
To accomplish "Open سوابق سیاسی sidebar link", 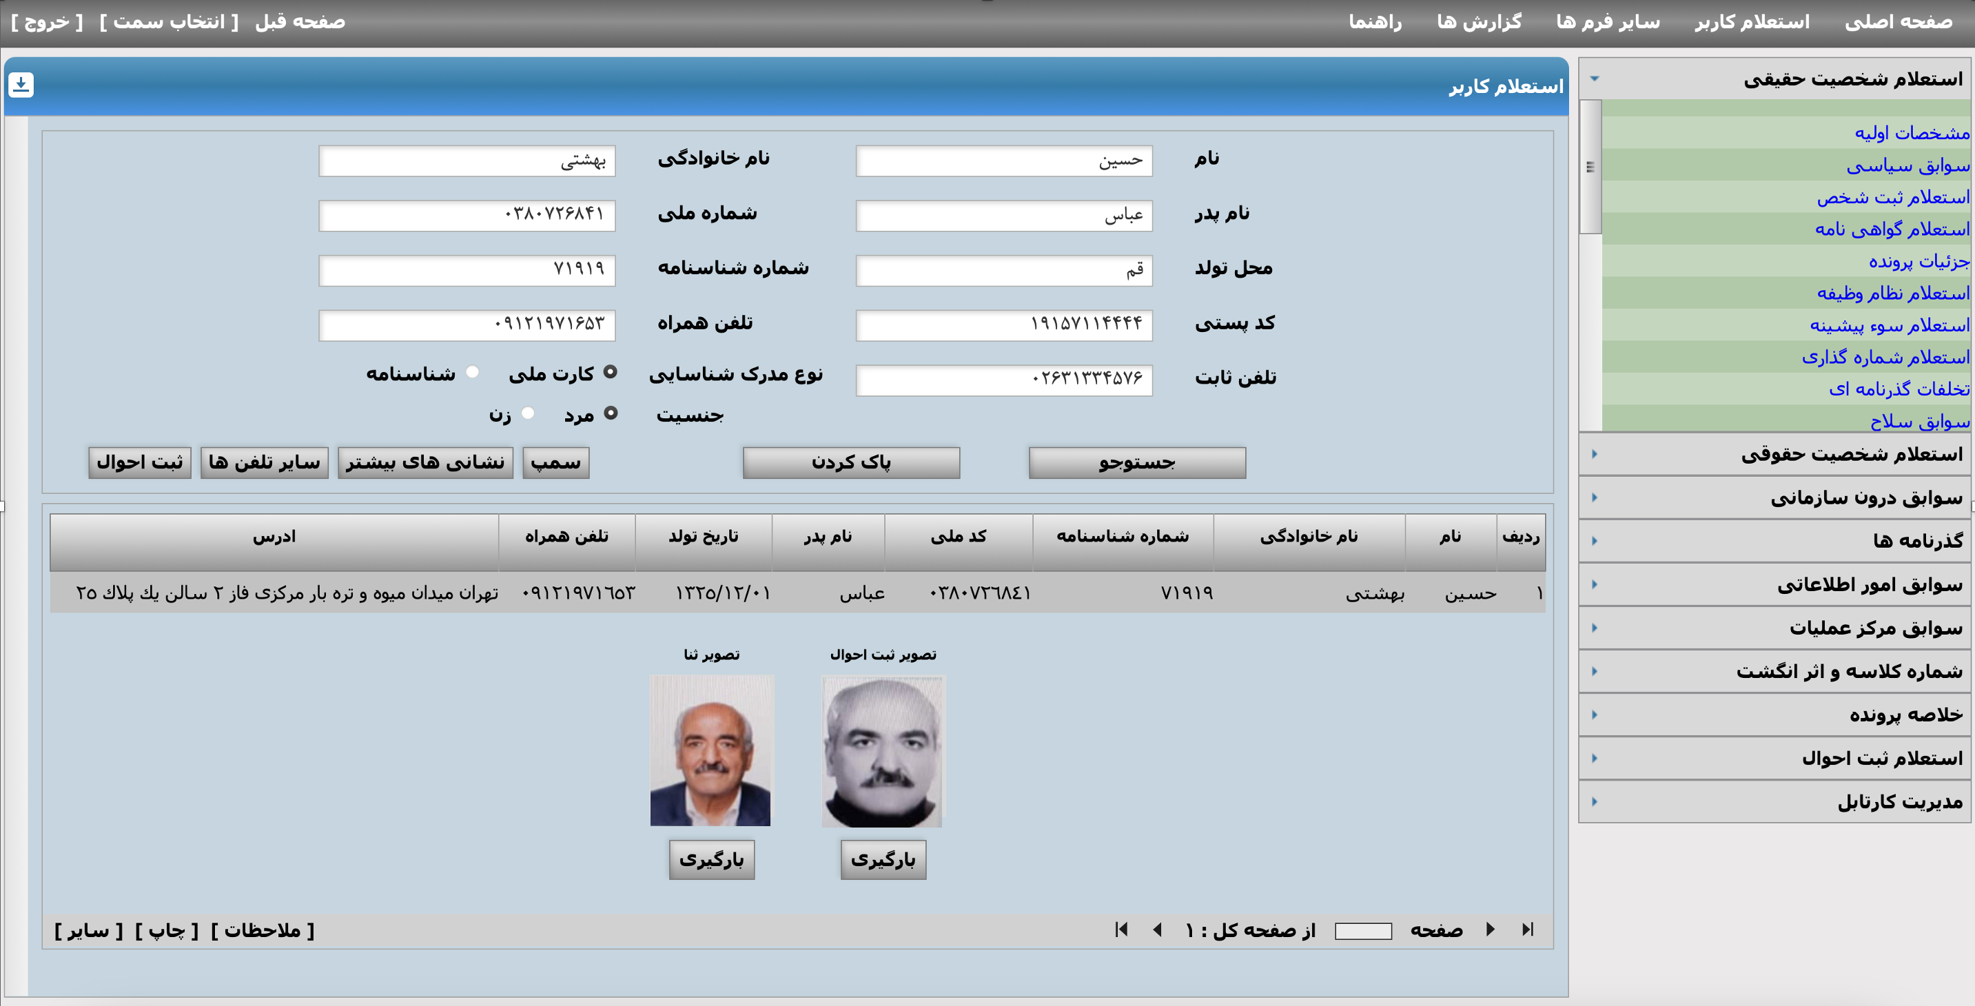I will [x=1907, y=165].
